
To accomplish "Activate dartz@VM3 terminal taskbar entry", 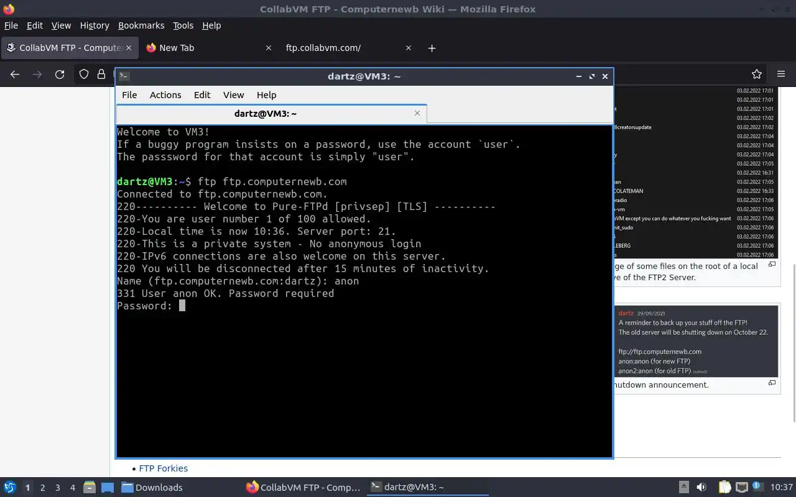I will point(427,488).
